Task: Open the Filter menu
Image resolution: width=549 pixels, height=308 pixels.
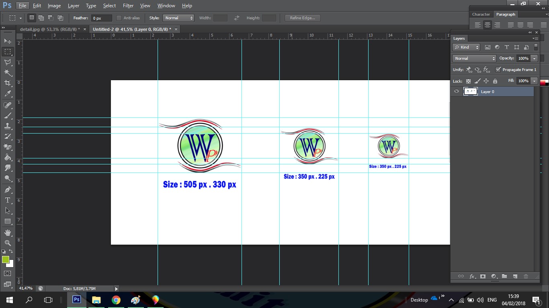Action: coord(128,6)
